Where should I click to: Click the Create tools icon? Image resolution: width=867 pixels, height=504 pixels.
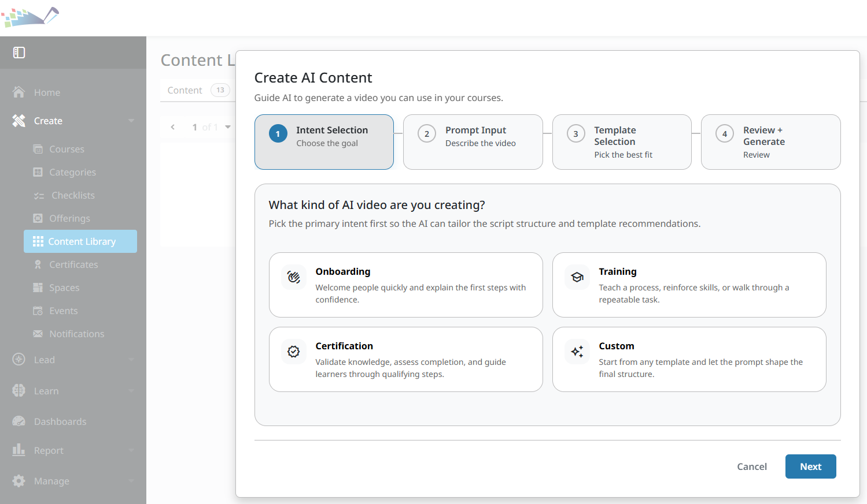(19, 121)
